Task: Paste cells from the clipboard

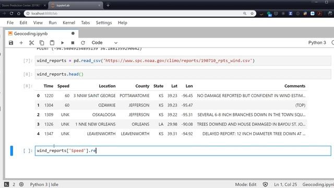Action: (x=52, y=43)
